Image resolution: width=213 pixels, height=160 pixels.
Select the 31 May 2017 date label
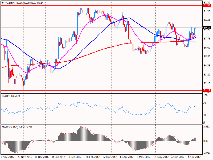161,157
